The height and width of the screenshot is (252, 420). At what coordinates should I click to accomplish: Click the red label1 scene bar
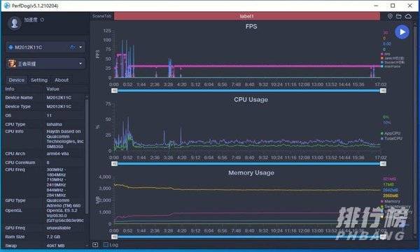point(247,16)
